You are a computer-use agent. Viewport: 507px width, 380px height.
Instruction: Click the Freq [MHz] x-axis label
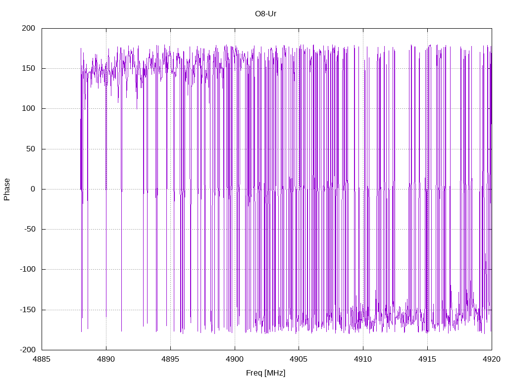click(x=265, y=373)
